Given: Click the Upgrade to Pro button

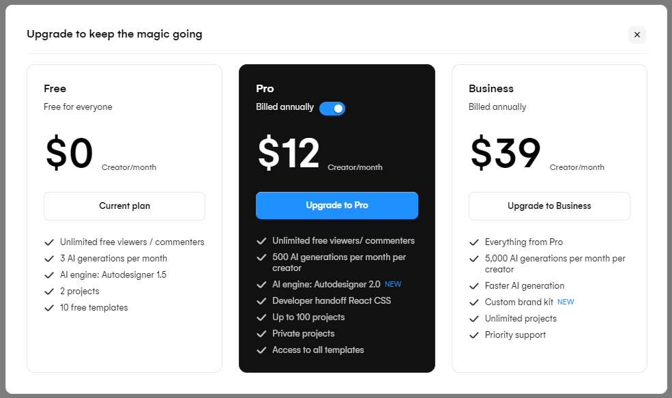Looking at the screenshot, I should pos(336,205).
